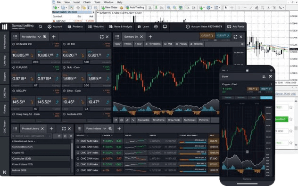Open the Products menu
298x186 pixels.
point(75,27)
